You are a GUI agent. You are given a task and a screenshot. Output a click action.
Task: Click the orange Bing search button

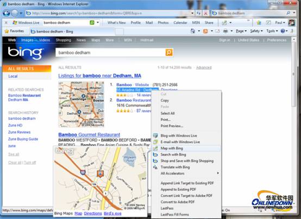pyautogui.click(x=169, y=53)
